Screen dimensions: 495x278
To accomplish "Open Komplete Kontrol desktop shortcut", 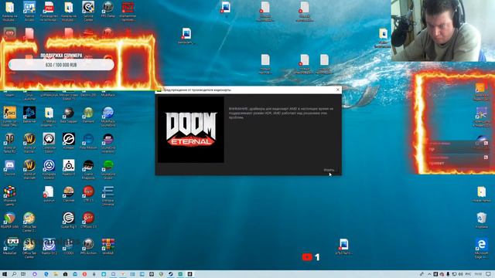I will pos(49,169).
